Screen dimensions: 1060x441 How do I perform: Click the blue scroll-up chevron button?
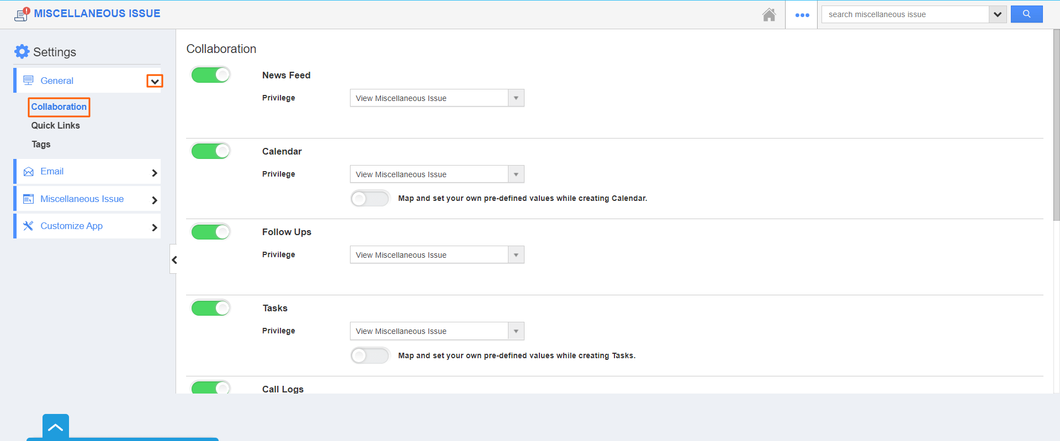coord(56,427)
